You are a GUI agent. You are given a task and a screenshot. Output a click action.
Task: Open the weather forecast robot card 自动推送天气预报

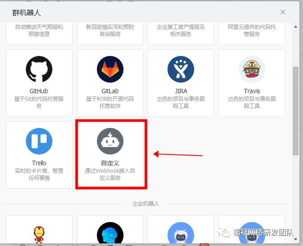[x=39, y=33]
